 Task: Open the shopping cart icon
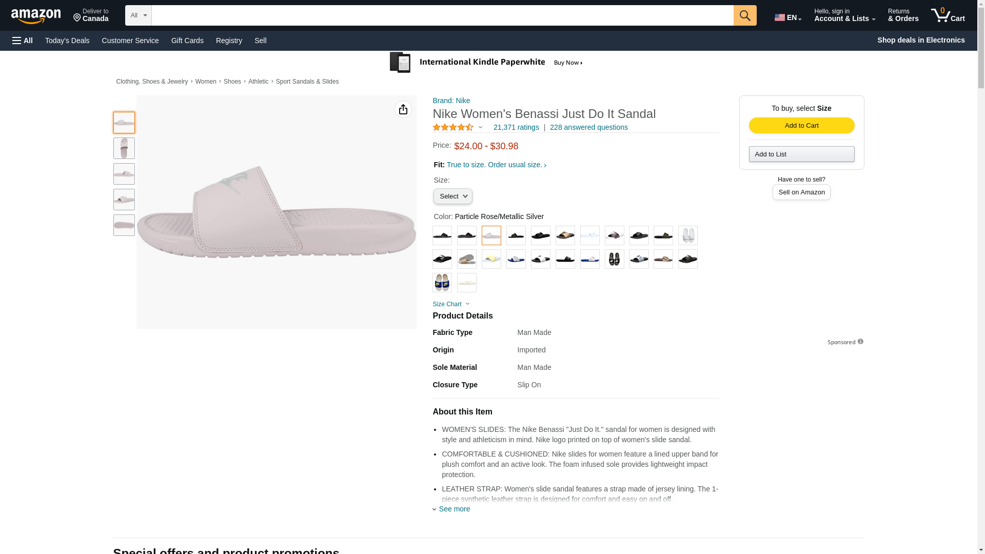coord(948,15)
